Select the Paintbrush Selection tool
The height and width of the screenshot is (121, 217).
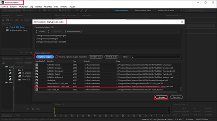tap(82, 10)
